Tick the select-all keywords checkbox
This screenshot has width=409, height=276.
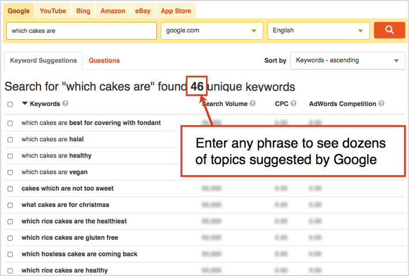point(10,104)
